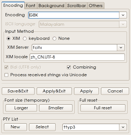The image size is (131, 135).
Task: Open the PTY list ttyp3 dropdown
Action: (x=123, y=127)
